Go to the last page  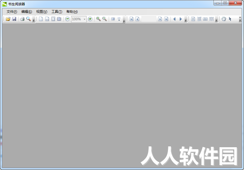coord(166,19)
